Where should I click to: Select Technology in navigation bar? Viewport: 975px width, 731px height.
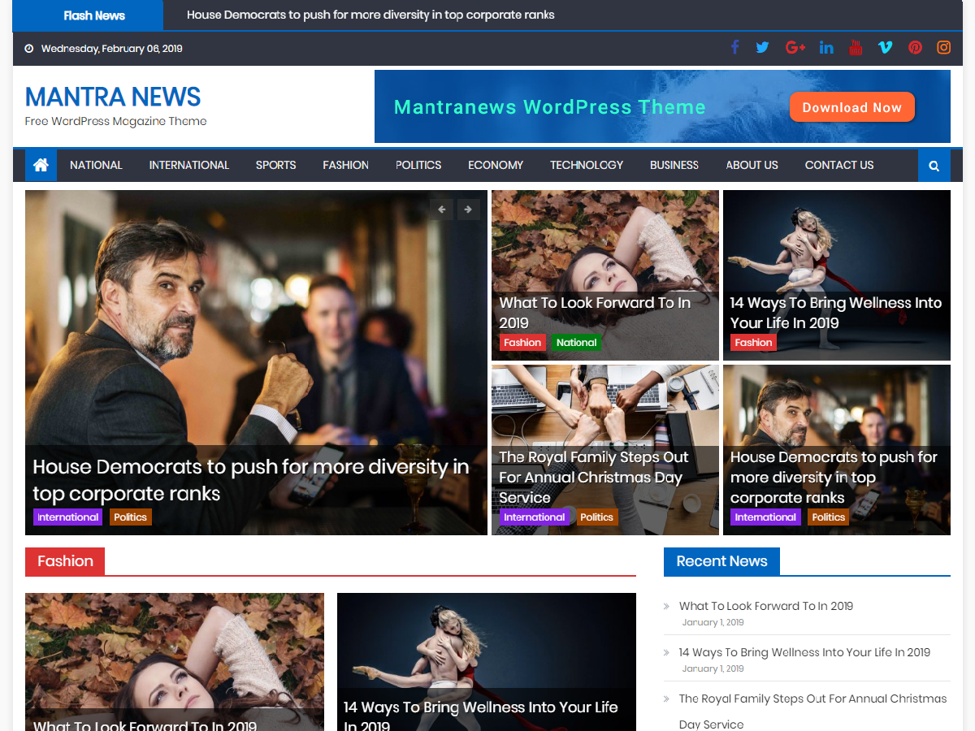(586, 165)
